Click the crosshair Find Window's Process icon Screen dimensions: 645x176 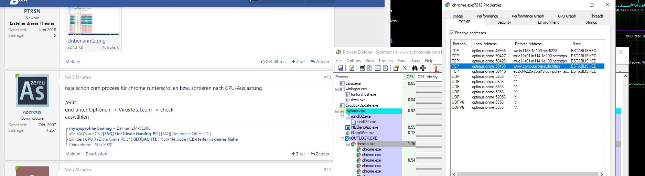click(x=423, y=68)
